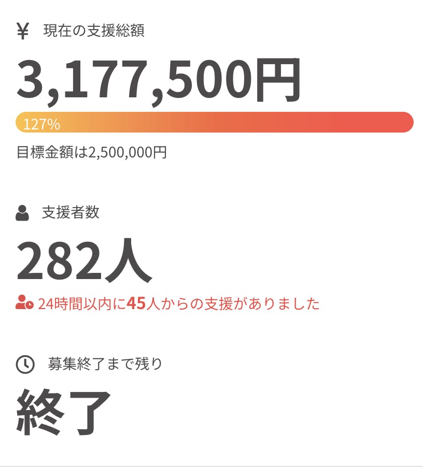Select the 支援者数 heading
The width and height of the screenshot is (423, 467).
click(x=70, y=212)
